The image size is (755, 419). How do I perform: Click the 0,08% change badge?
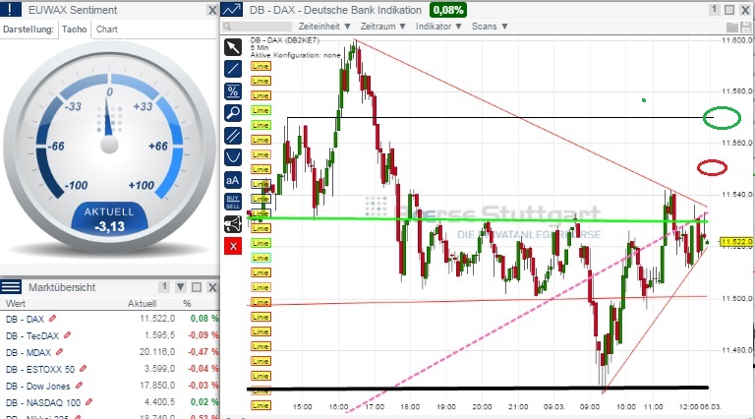448,10
